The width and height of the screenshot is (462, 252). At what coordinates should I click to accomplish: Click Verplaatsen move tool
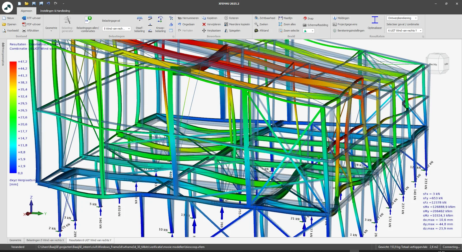tap(211, 31)
